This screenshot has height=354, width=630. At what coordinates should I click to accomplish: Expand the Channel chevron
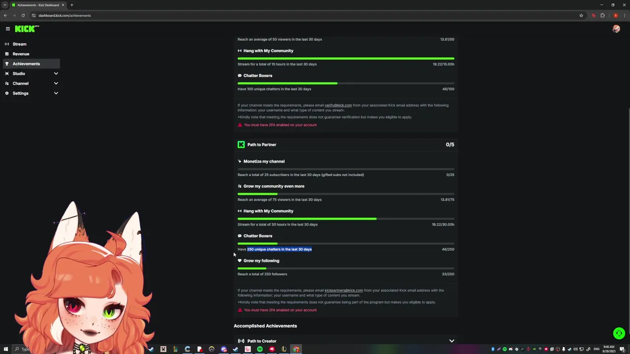56,84
